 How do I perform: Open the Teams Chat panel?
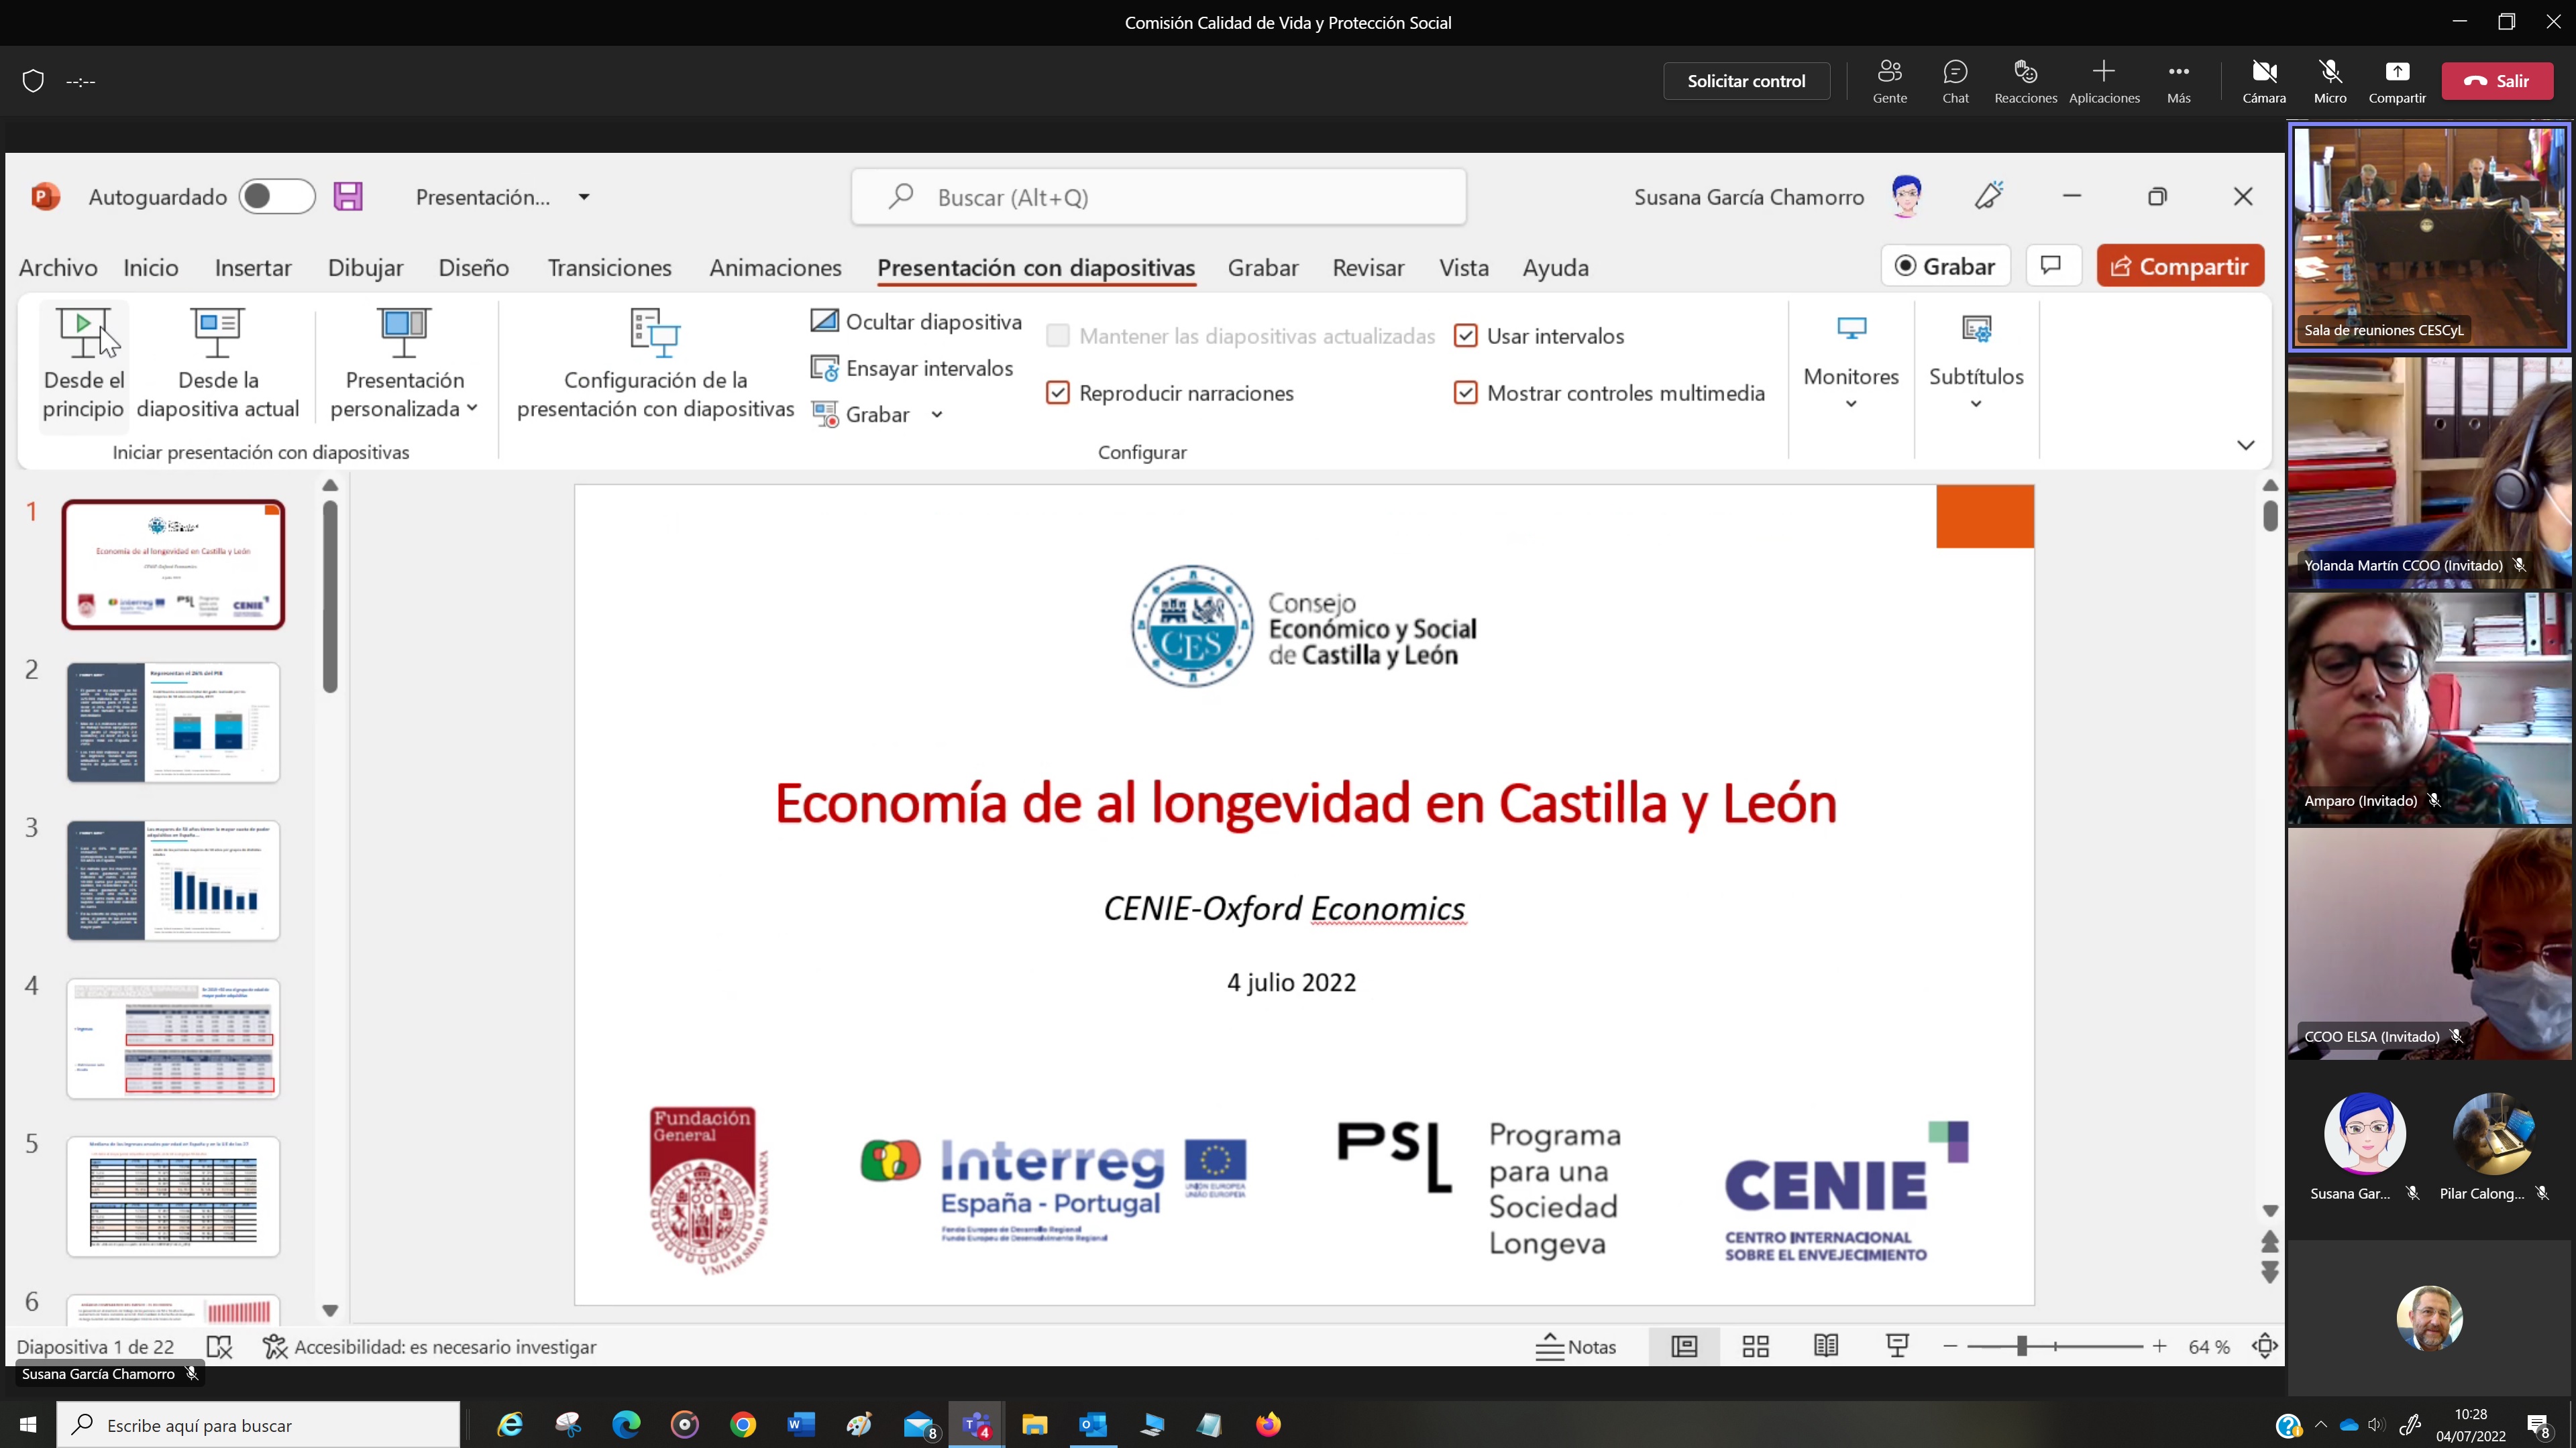click(x=1955, y=81)
